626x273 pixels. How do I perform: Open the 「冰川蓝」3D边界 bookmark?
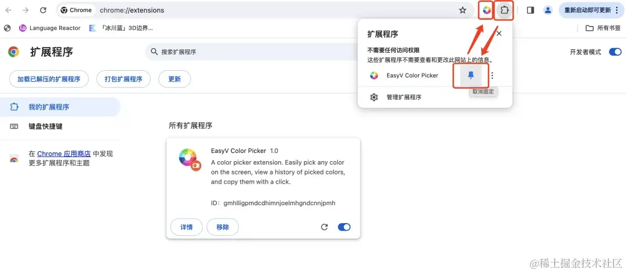(x=121, y=28)
